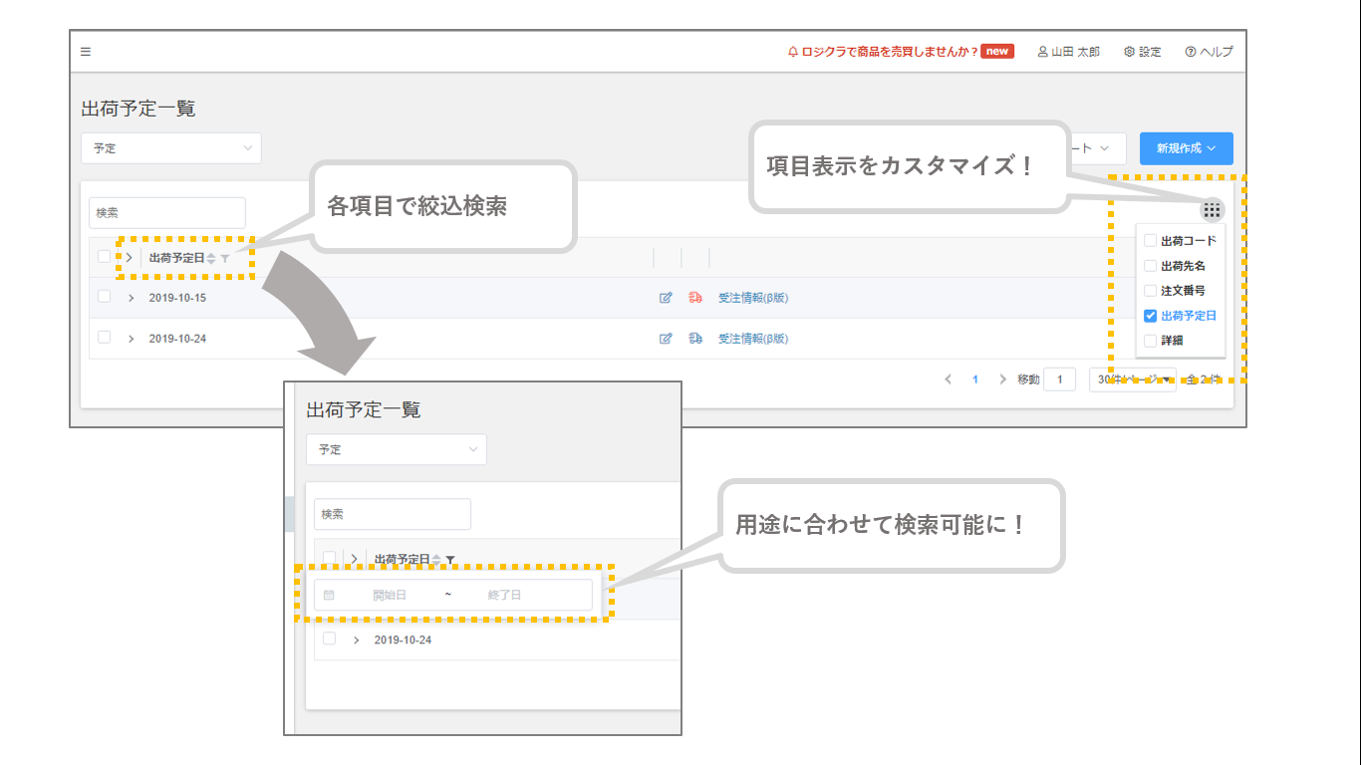Expand all rows via the upper header chevron
This screenshot has width=1361, height=765.
130,257
